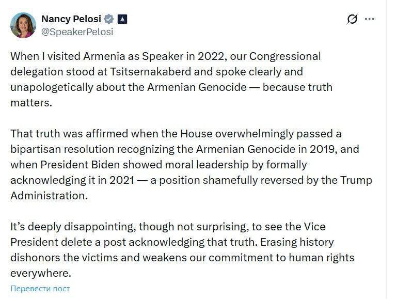
Task: Click the blue verified checkmark badge
Action: pos(109,20)
